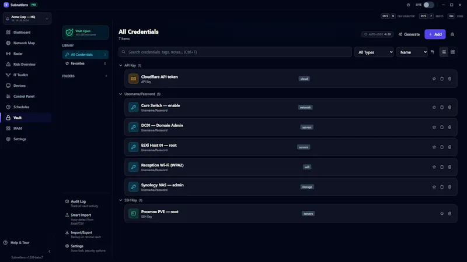This screenshot has height=262, width=467.
Task: Star the Core Switch — enable entry
Action: (434, 107)
